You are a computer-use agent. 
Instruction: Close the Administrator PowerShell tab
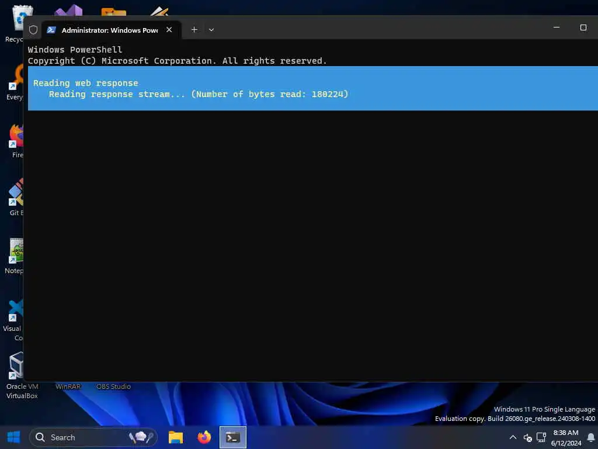pyautogui.click(x=169, y=30)
